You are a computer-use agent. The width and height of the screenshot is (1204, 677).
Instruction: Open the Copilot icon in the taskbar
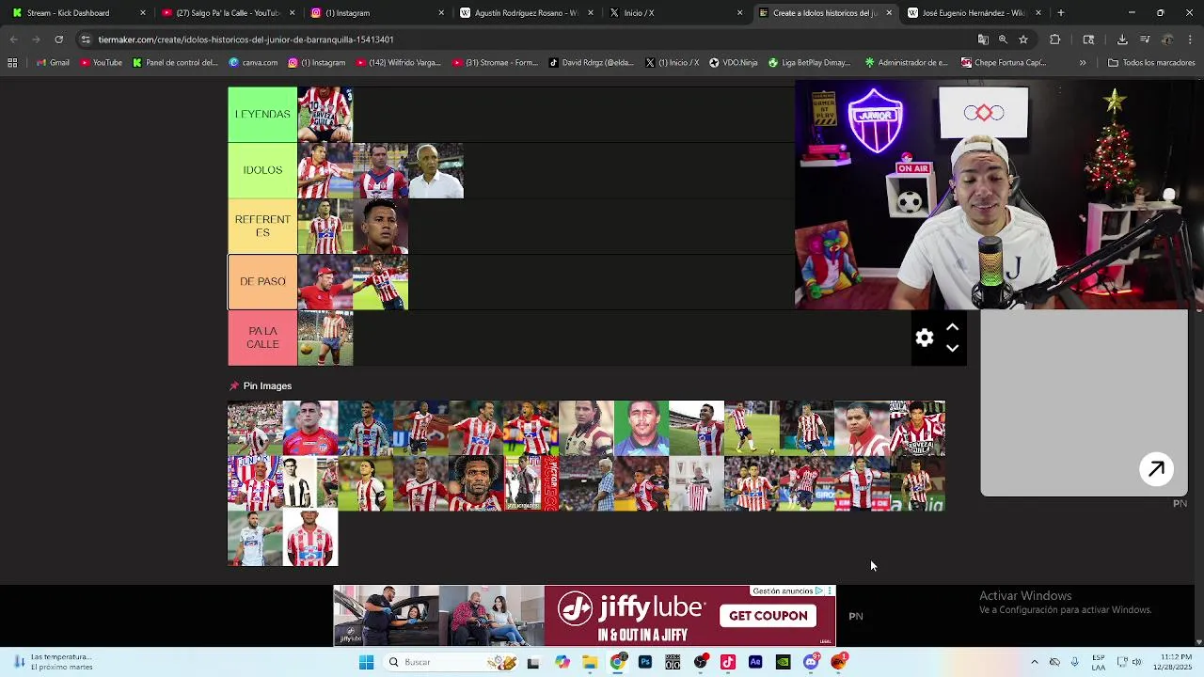coord(562,662)
